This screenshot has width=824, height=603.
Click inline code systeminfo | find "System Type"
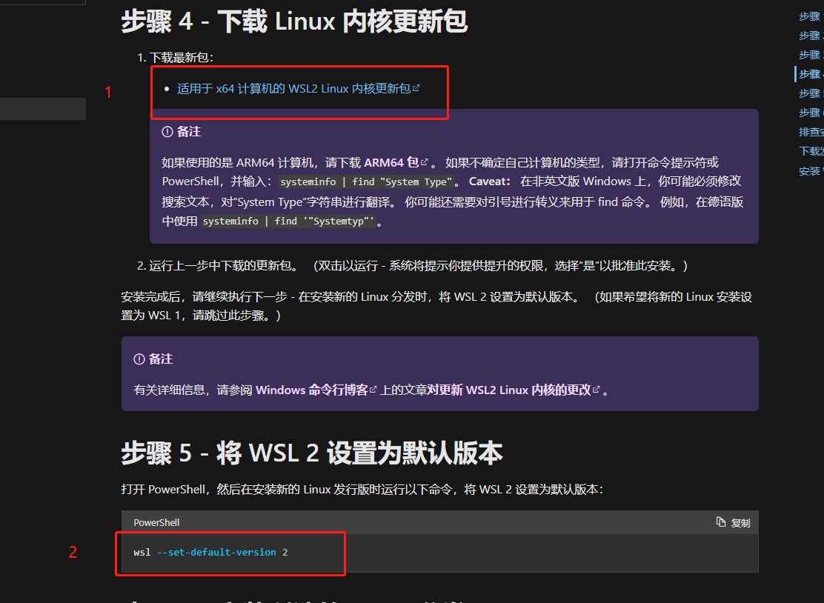366,181
